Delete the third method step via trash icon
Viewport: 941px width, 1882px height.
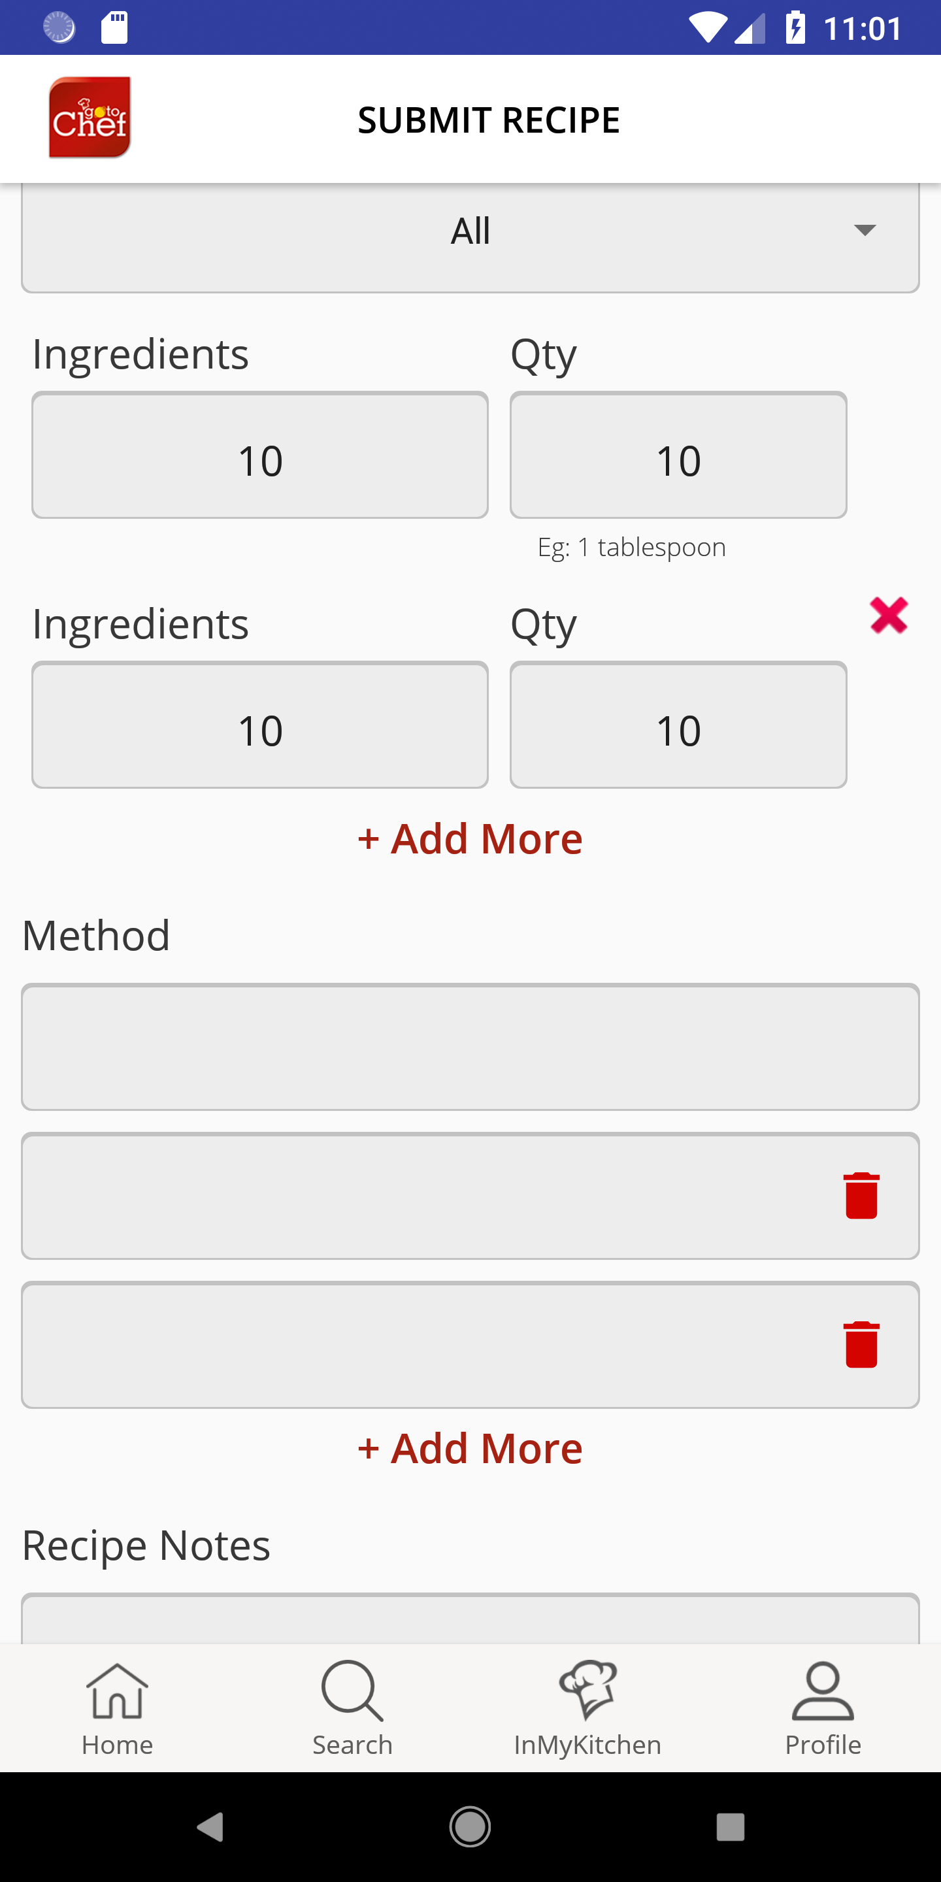(861, 1344)
